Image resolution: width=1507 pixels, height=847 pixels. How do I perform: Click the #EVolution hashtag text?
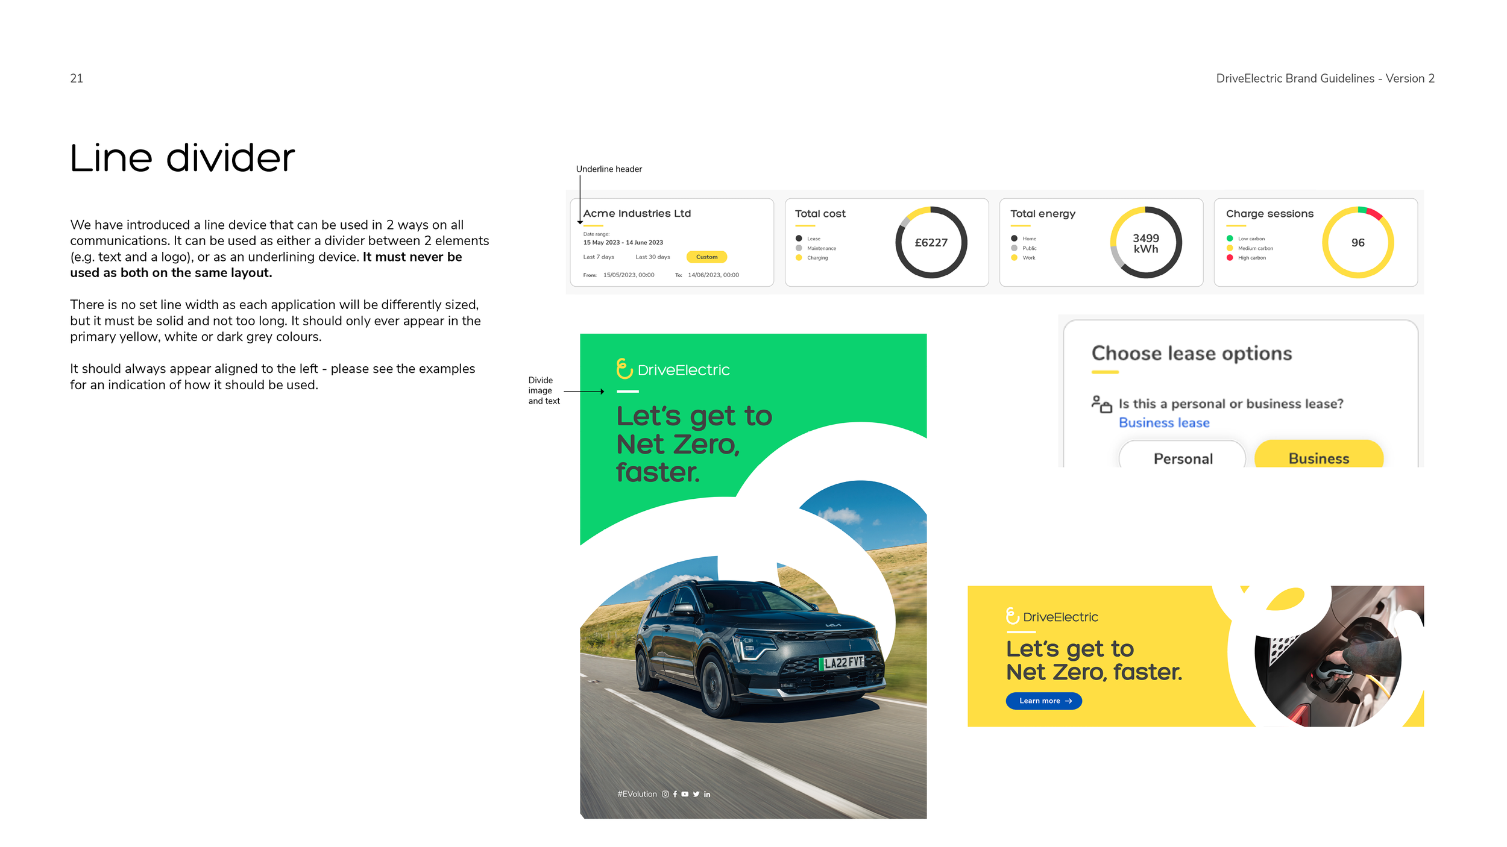(x=637, y=794)
